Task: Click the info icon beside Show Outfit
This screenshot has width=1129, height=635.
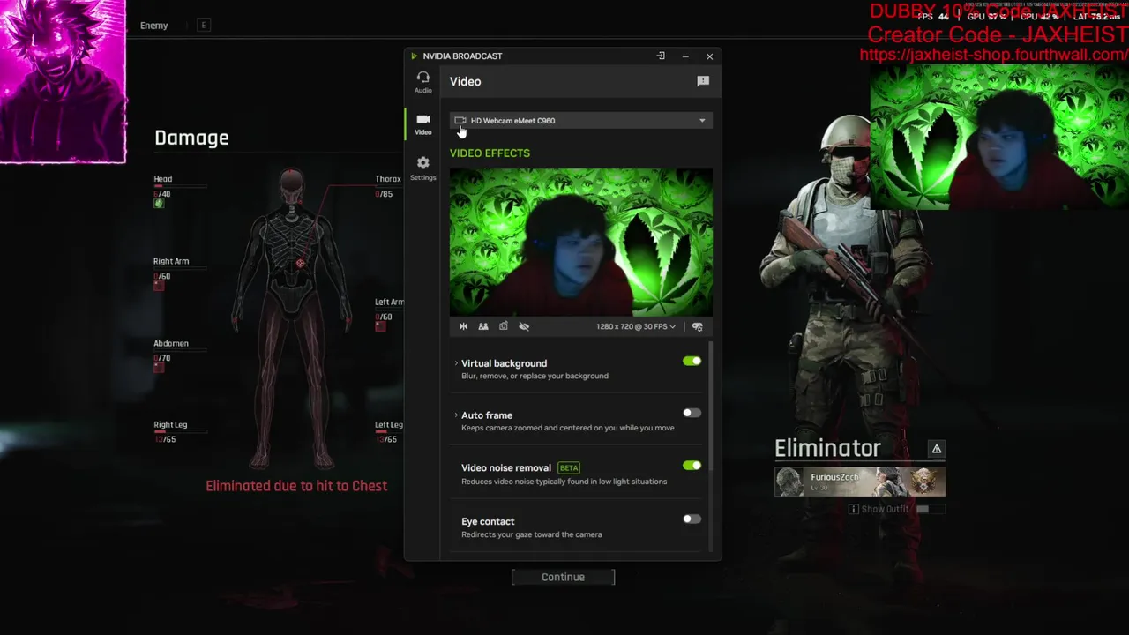Action: point(854,509)
